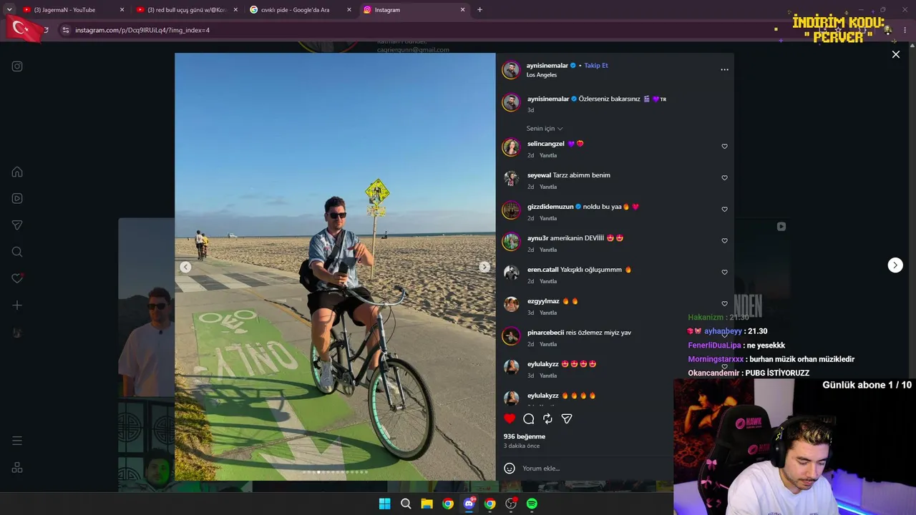Reply to selincangzel's comment with Yanıtla
This screenshot has width=916, height=515.
pyautogui.click(x=548, y=155)
